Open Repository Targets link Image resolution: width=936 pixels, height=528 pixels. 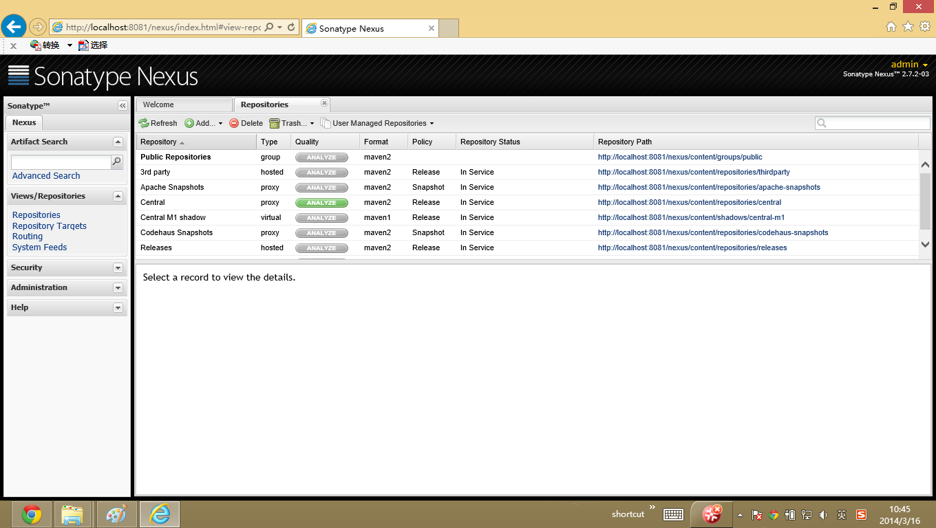click(50, 226)
